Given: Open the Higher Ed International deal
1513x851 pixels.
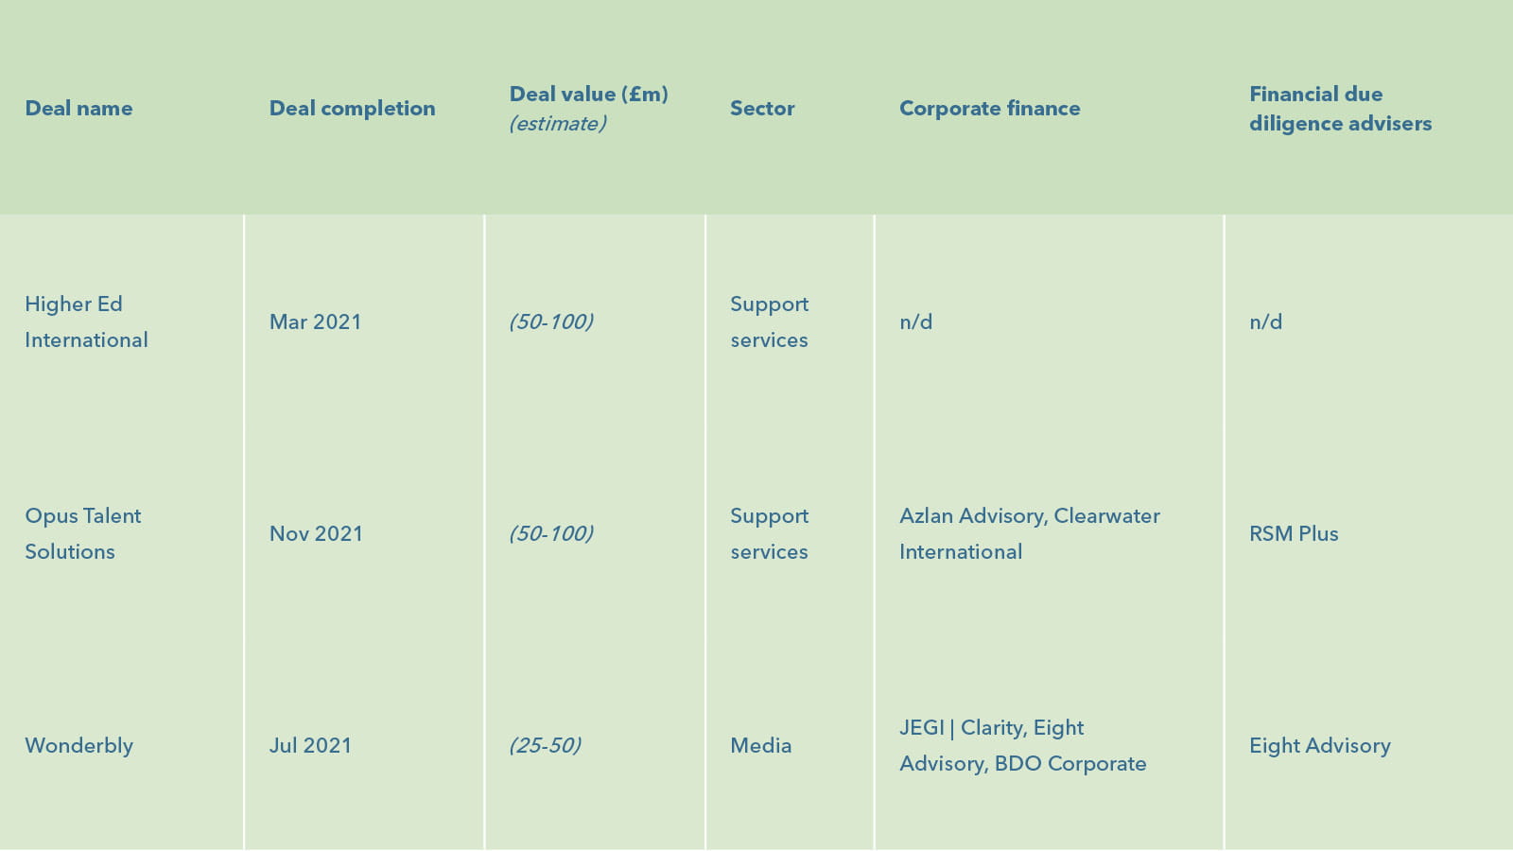Looking at the screenshot, I should 86,321.
